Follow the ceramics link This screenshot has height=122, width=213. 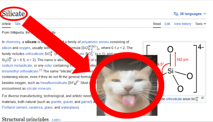(36, 108)
